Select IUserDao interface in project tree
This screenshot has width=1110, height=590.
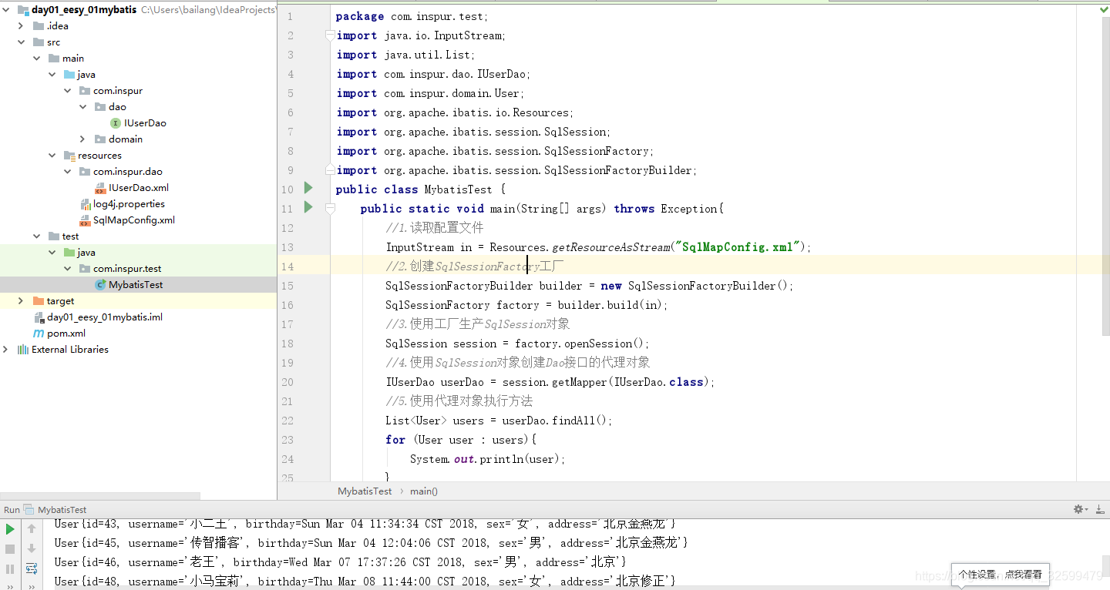(138, 123)
